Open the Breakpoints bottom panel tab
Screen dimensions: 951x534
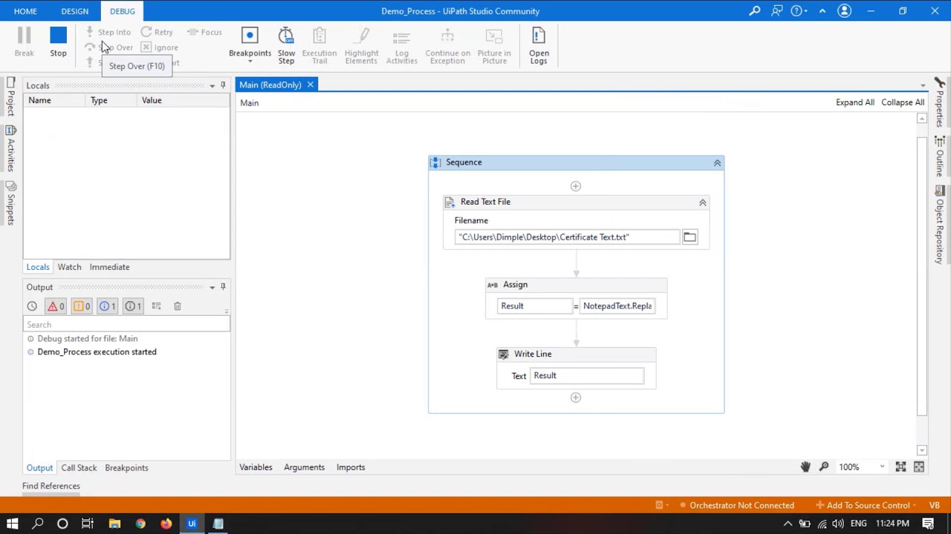tap(126, 468)
